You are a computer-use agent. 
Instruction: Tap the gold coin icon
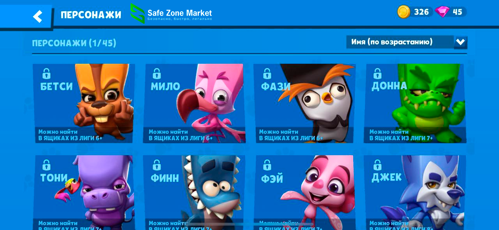(403, 12)
